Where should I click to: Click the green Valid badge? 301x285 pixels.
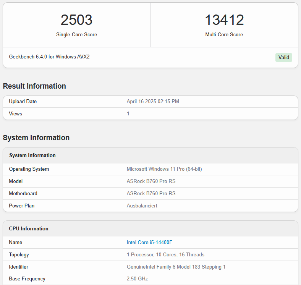pyautogui.click(x=283, y=57)
